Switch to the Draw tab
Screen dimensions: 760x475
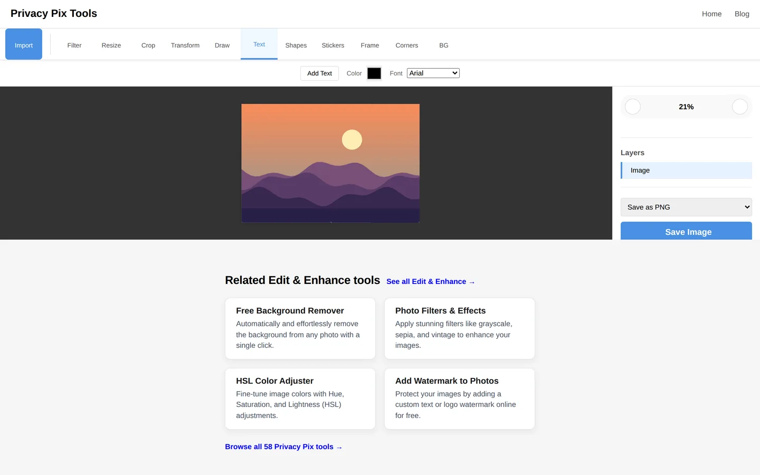[x=222, y=45]
